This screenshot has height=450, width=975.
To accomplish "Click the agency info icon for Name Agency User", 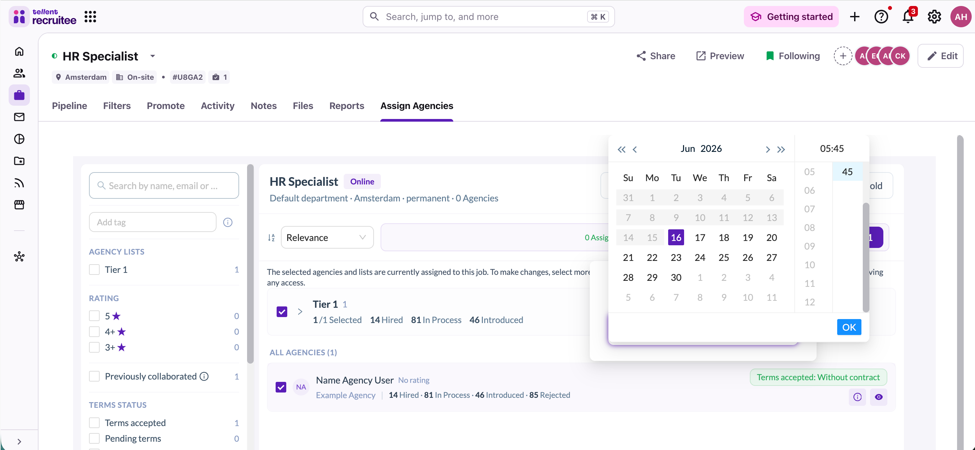I will (857, 397).
